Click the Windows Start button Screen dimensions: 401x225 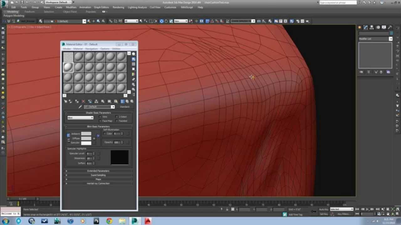(5, 221)
